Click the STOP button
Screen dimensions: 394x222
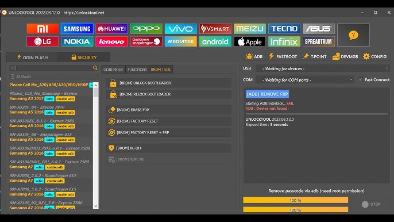pos(371,204)
